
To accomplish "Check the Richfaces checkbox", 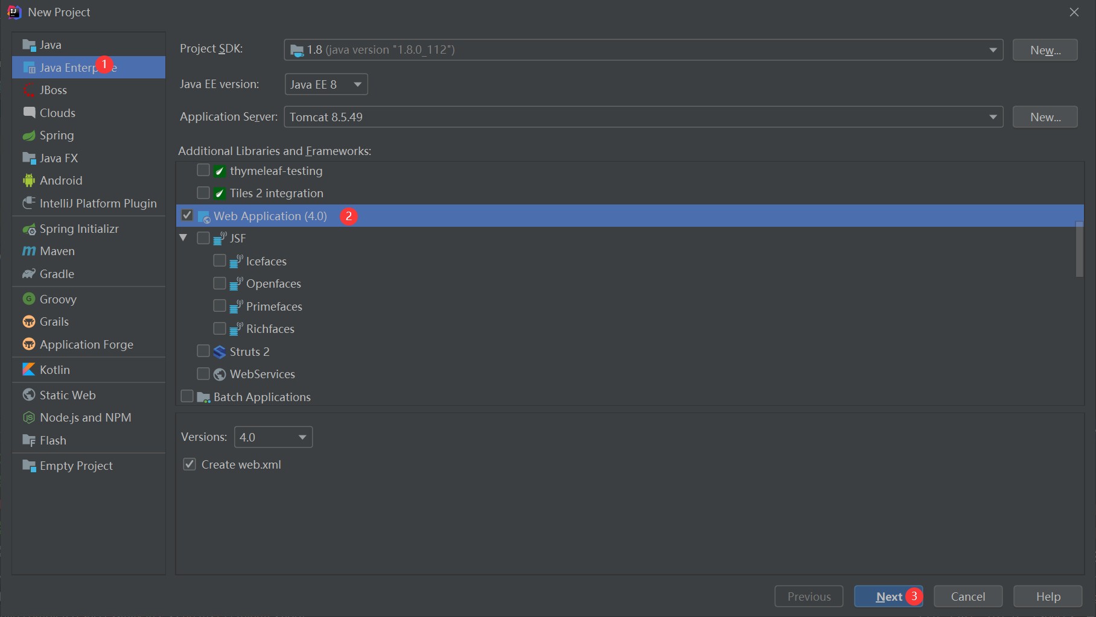I will click(220, 328).
